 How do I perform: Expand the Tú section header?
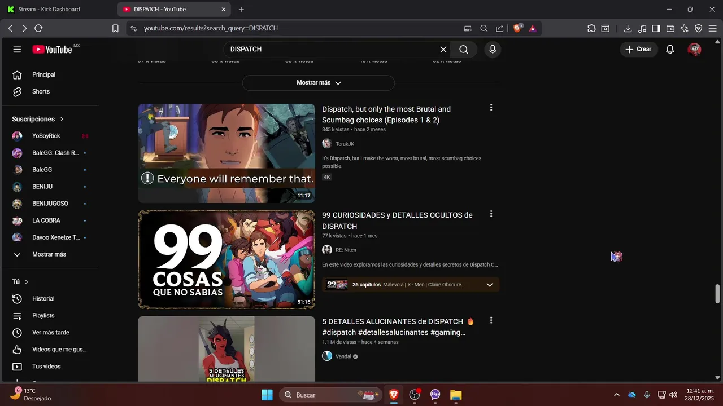[x=20, y=281]
